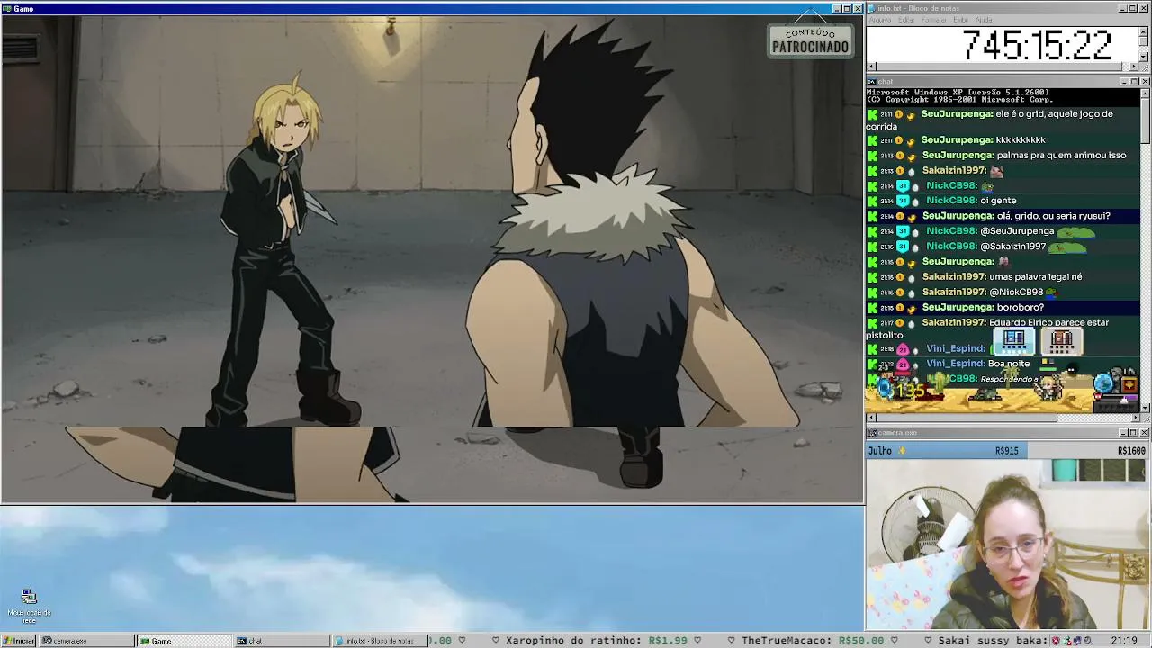Click the 'kkkkkkkkkk' chat message

(1021, 140)
